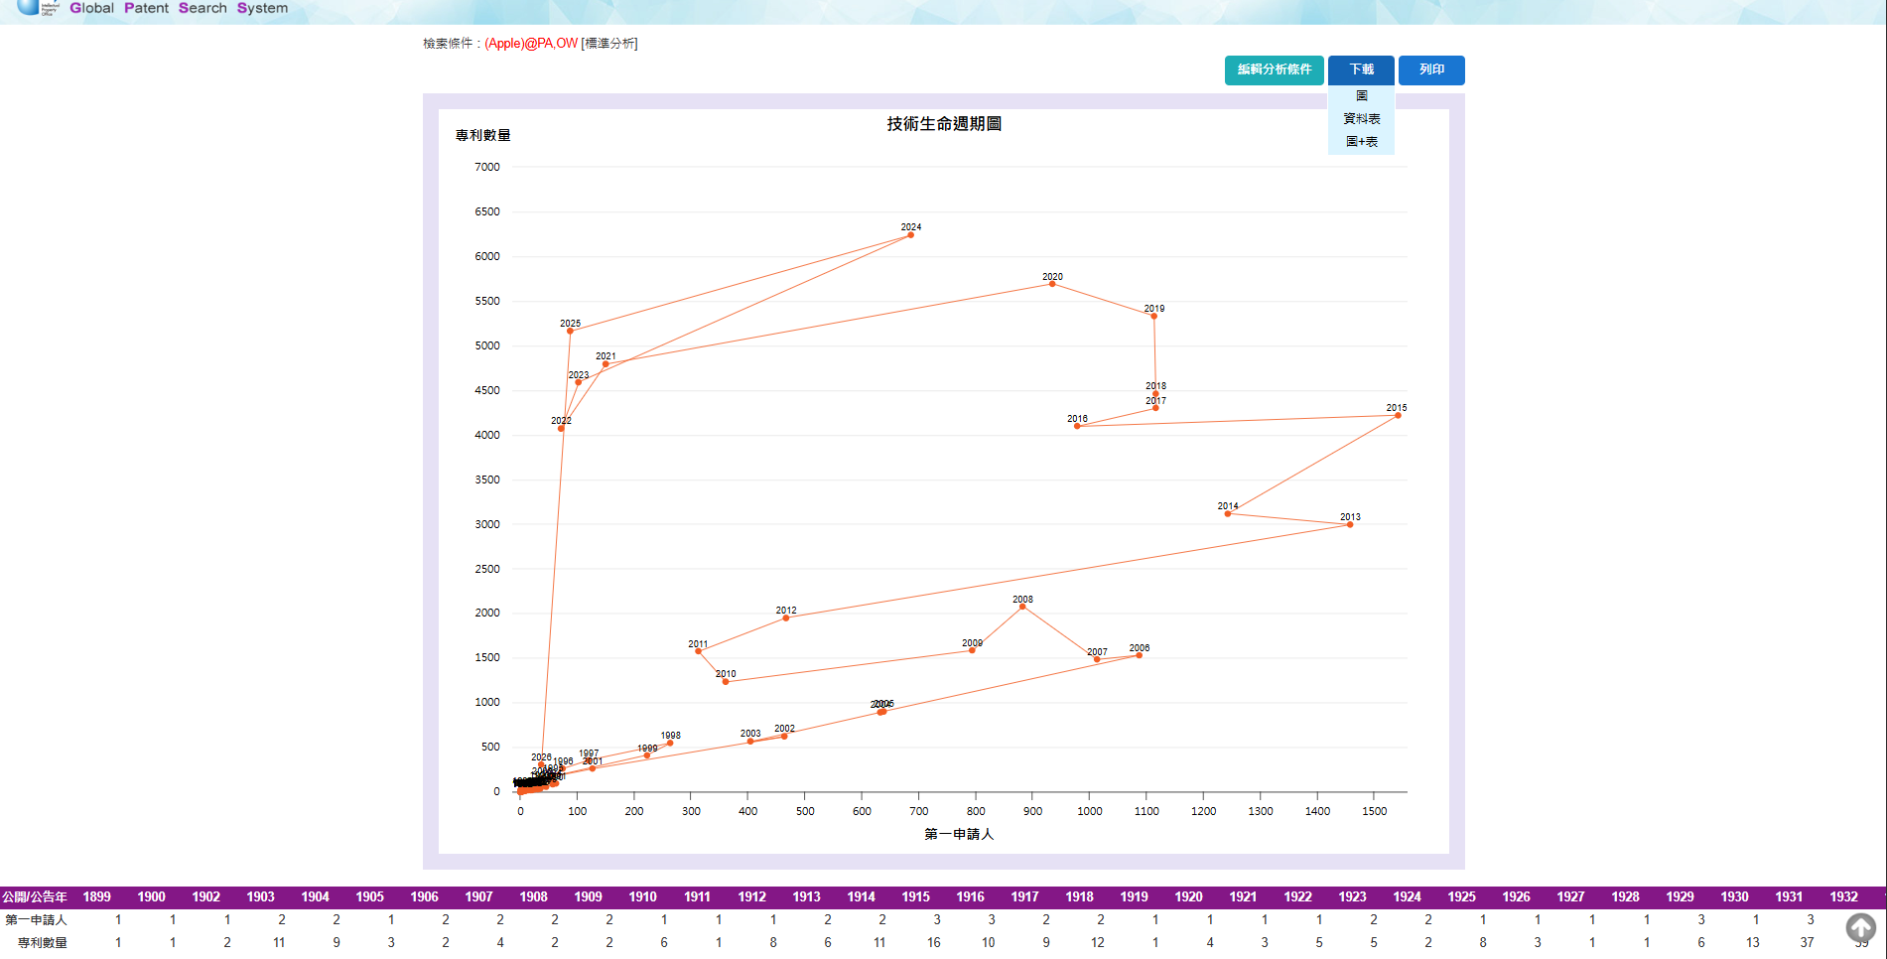Click the 2025 data point marker
This screenshot has height=959, width=1887.
[x=570, y=331]
